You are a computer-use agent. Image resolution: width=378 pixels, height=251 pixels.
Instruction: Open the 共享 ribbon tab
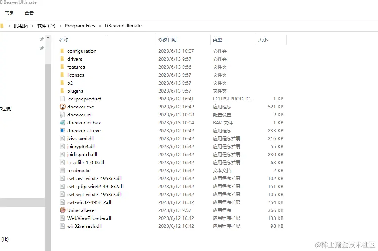point(9,13)
